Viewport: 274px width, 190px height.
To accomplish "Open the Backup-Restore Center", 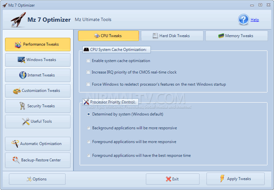I will 38,160.
